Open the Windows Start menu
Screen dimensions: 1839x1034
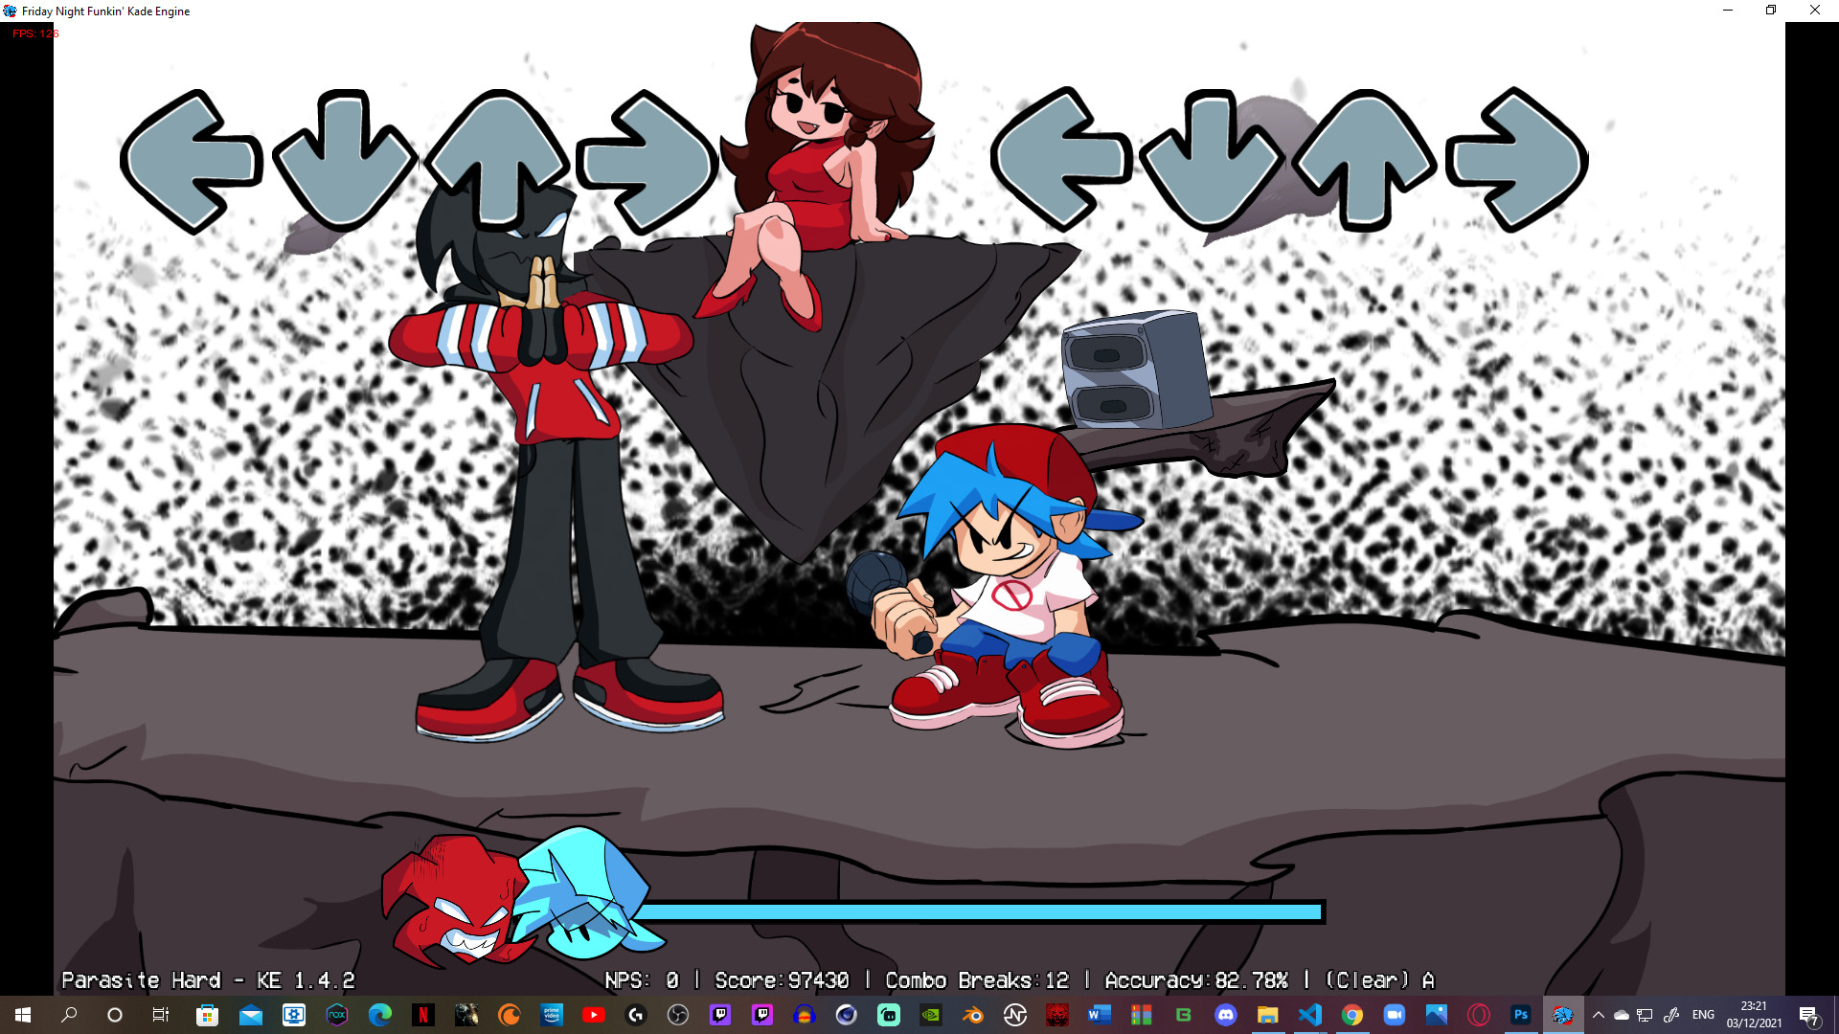coord(23,1015)
